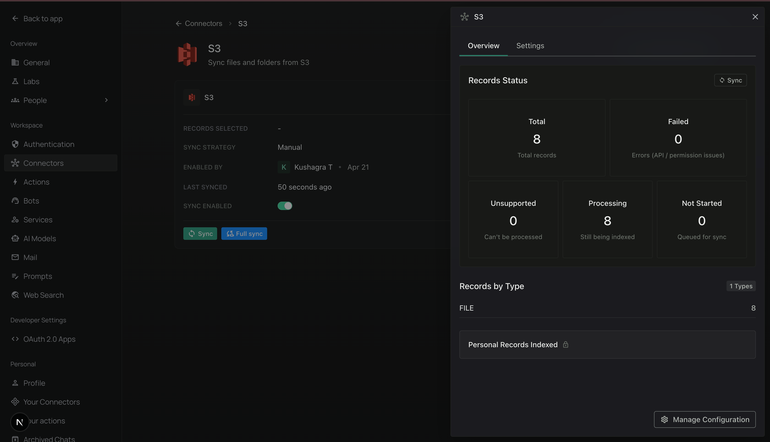Click the 'Manual' sync strategy value
Viewport: 770px width, 442px height.
point(290,147)
